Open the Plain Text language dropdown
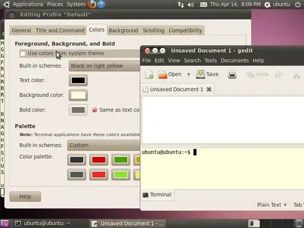 point(272,205)
